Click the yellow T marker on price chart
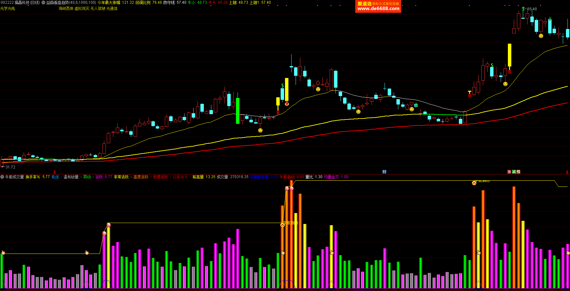This screenshot has width=570, height=291. point(469,92)
